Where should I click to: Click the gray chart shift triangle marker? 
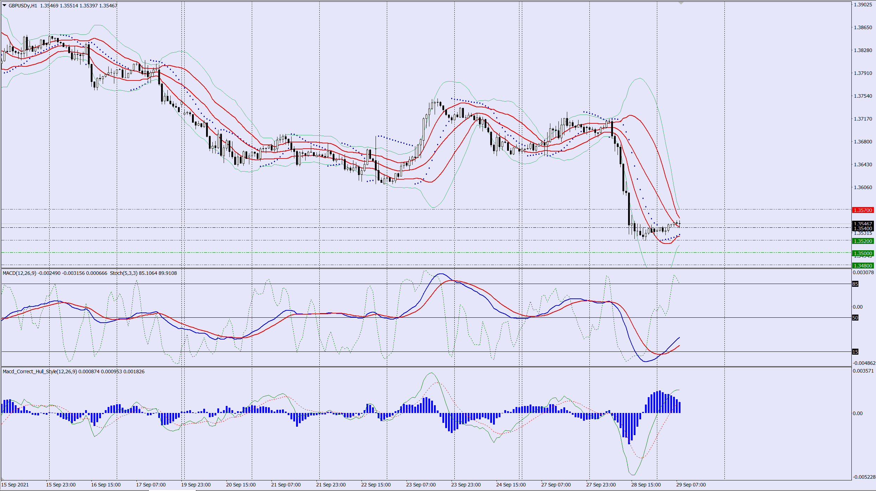681,3
